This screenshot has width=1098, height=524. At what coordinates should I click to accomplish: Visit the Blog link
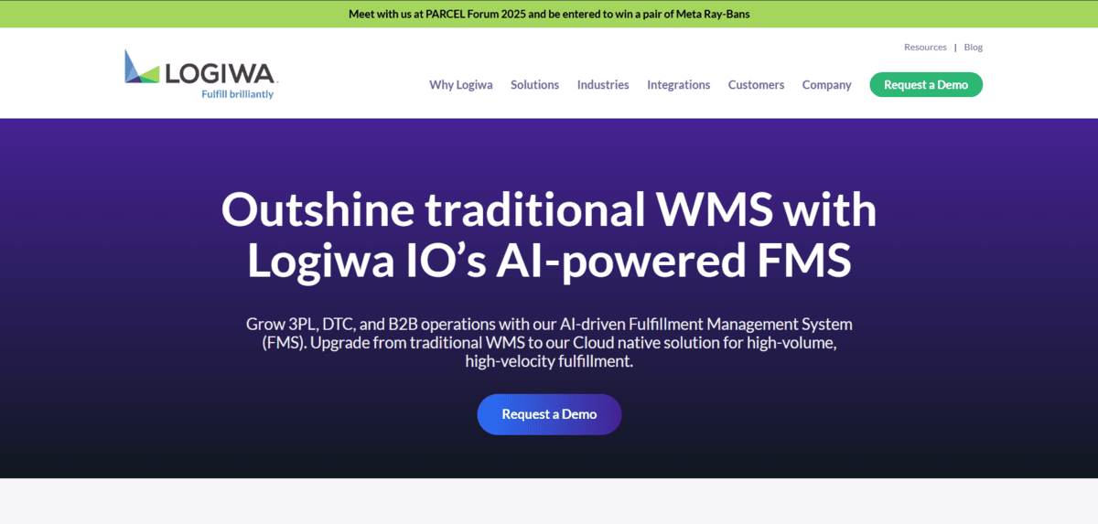973,47
